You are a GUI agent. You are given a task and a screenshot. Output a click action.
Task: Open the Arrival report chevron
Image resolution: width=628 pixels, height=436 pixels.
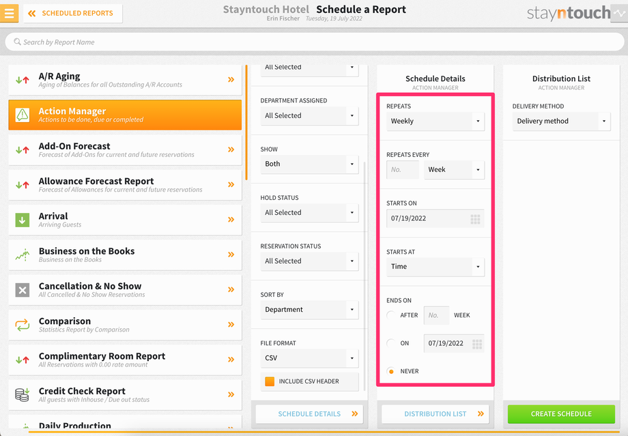[231, 220]
